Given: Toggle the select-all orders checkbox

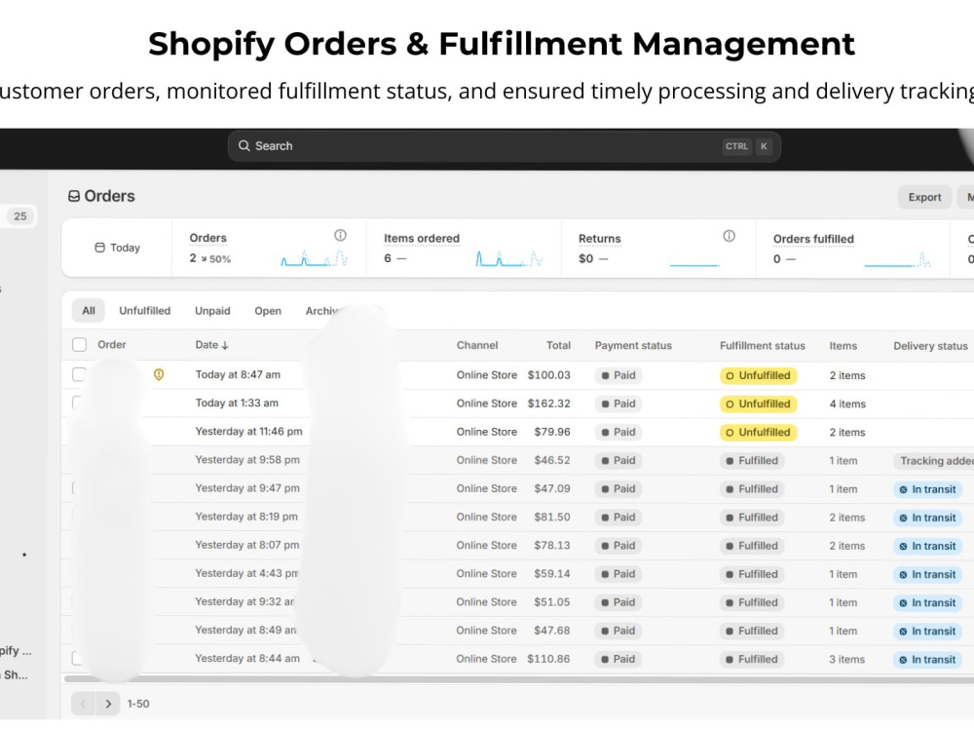Looking at the screenshot, I should click(x=79, y=344).
